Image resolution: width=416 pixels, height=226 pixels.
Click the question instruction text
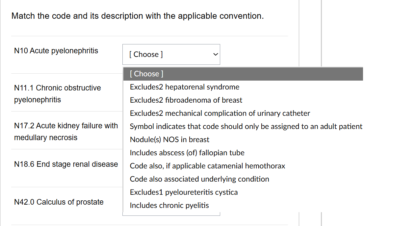138,16
